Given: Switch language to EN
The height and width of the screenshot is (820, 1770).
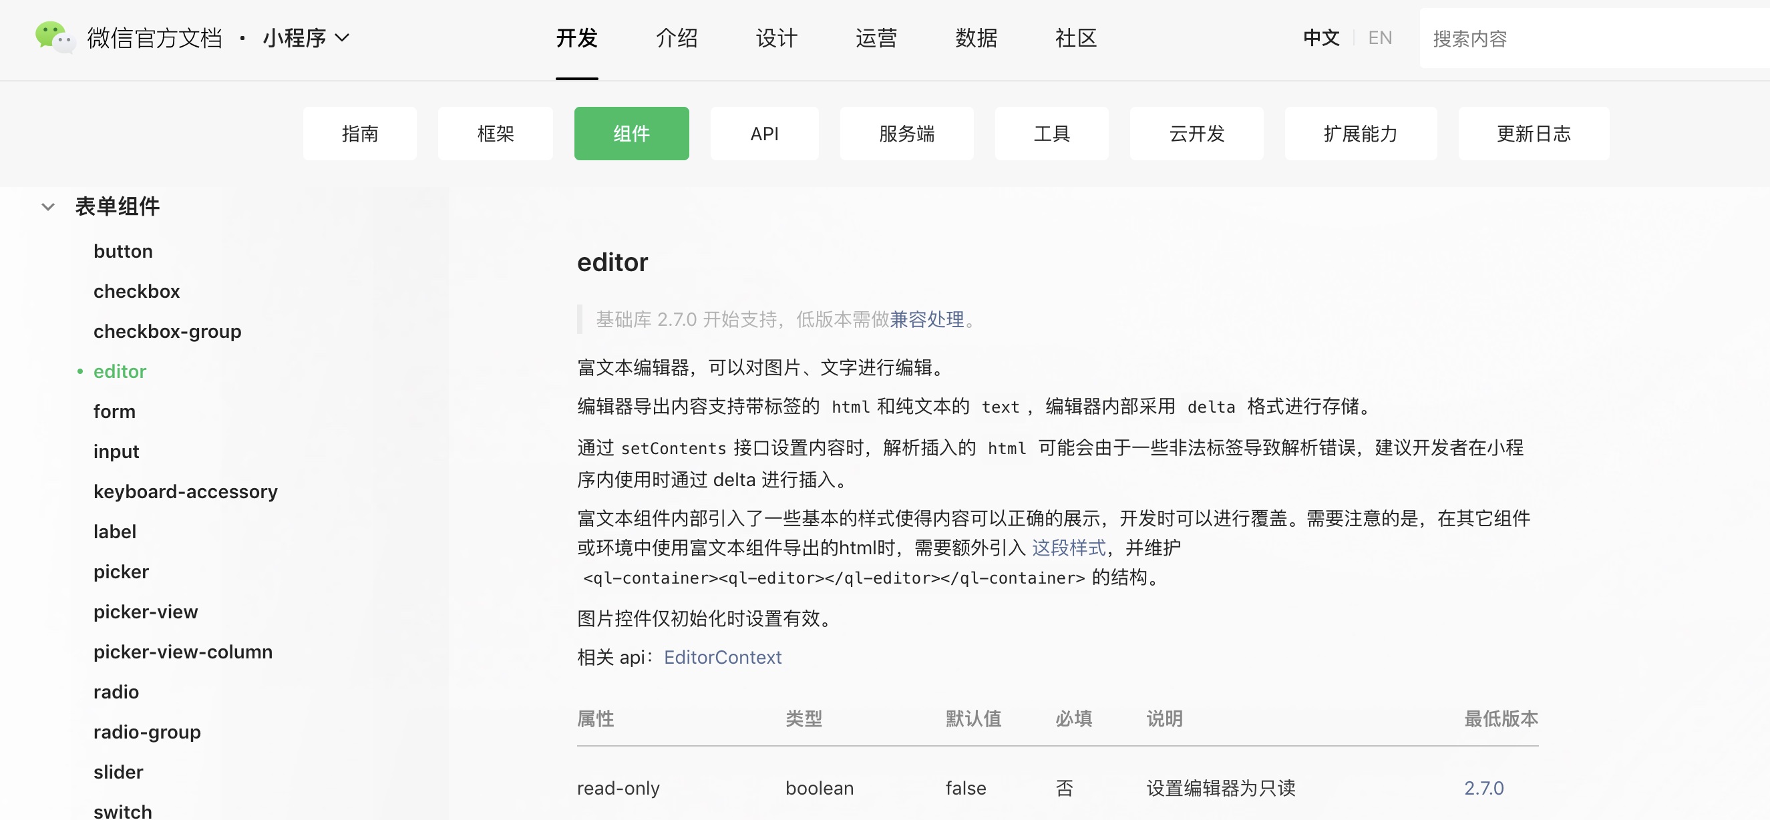Looking at the screenshot, I should point(1379,38).
